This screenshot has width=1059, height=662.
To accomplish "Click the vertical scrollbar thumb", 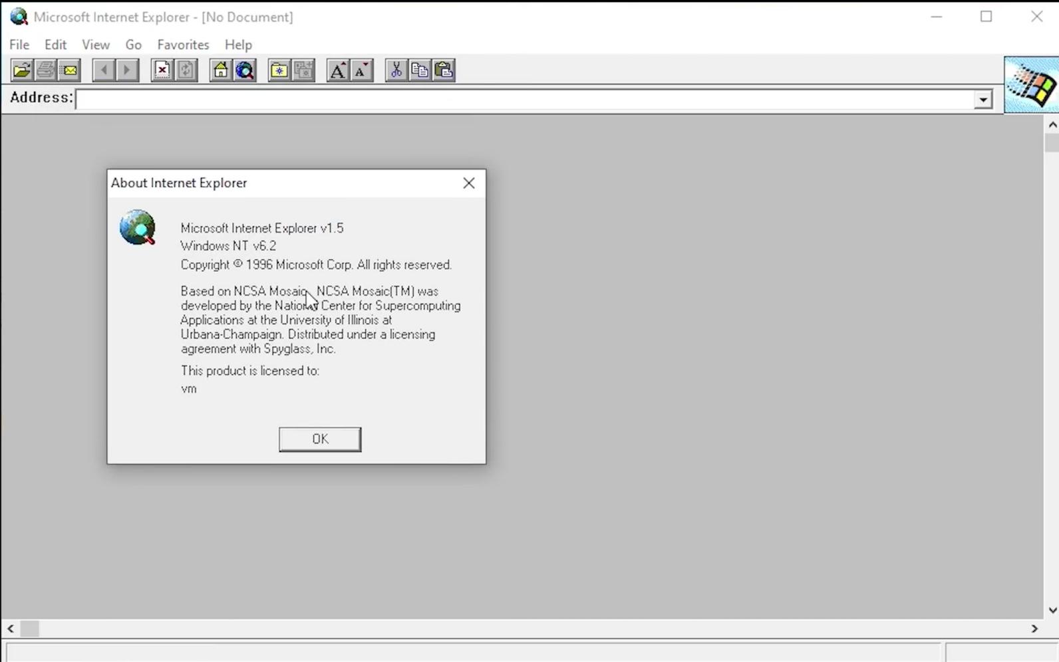I will click(1052, 143).
